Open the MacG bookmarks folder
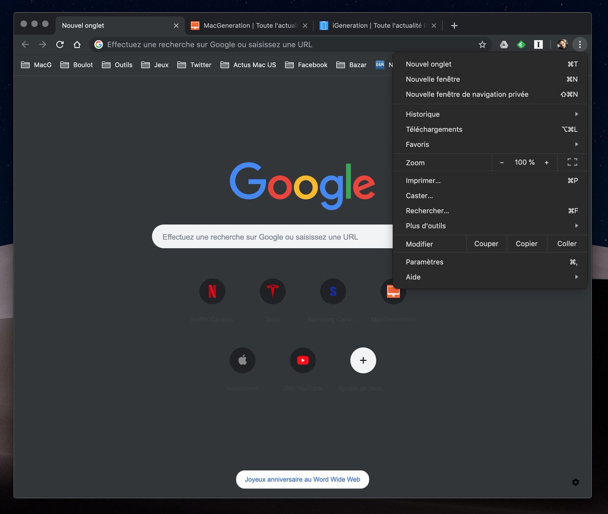Viewport: 608px width, 514px height. [x=36, y=65]
